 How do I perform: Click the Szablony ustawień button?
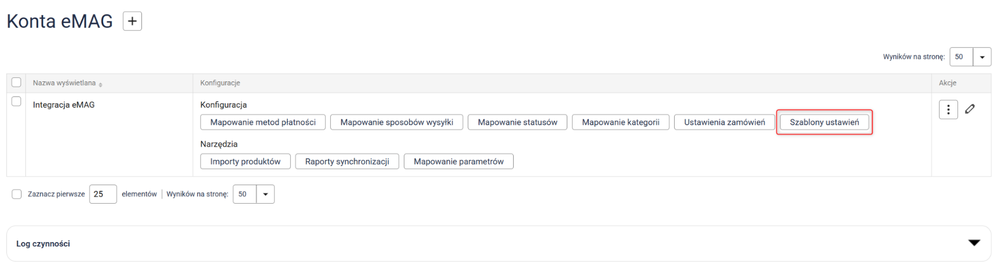coord(824,122)
